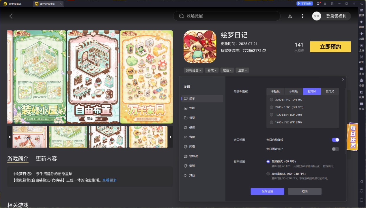Open the three-dot more options menu

302,16
